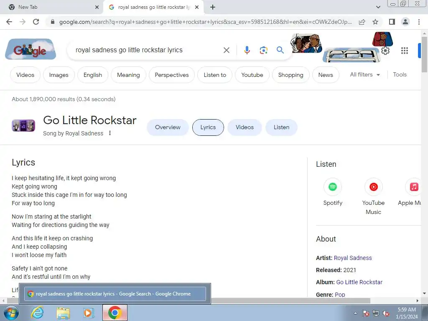Open Chrome three-dot menu
Image resolution: width=428 pixels, height=321 pixels.
(419, 22)
